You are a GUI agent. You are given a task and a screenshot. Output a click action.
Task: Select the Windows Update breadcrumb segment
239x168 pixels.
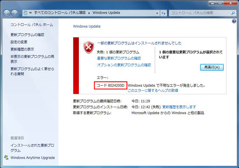click(106, 13)
